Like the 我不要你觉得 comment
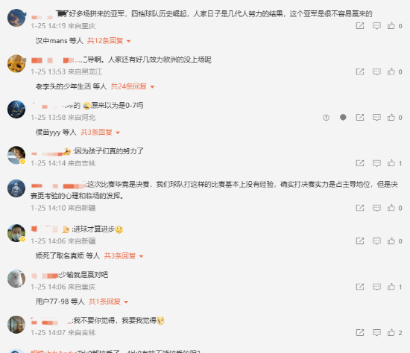The image size is (410, 353). pos(391,332)
